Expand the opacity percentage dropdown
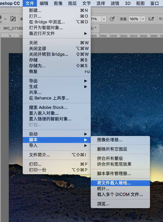Screen dimensions: 163x222 point(104,19)
